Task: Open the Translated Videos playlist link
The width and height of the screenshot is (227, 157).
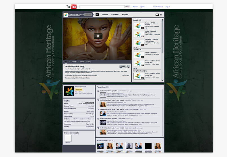Action: (x=130, y=100)
